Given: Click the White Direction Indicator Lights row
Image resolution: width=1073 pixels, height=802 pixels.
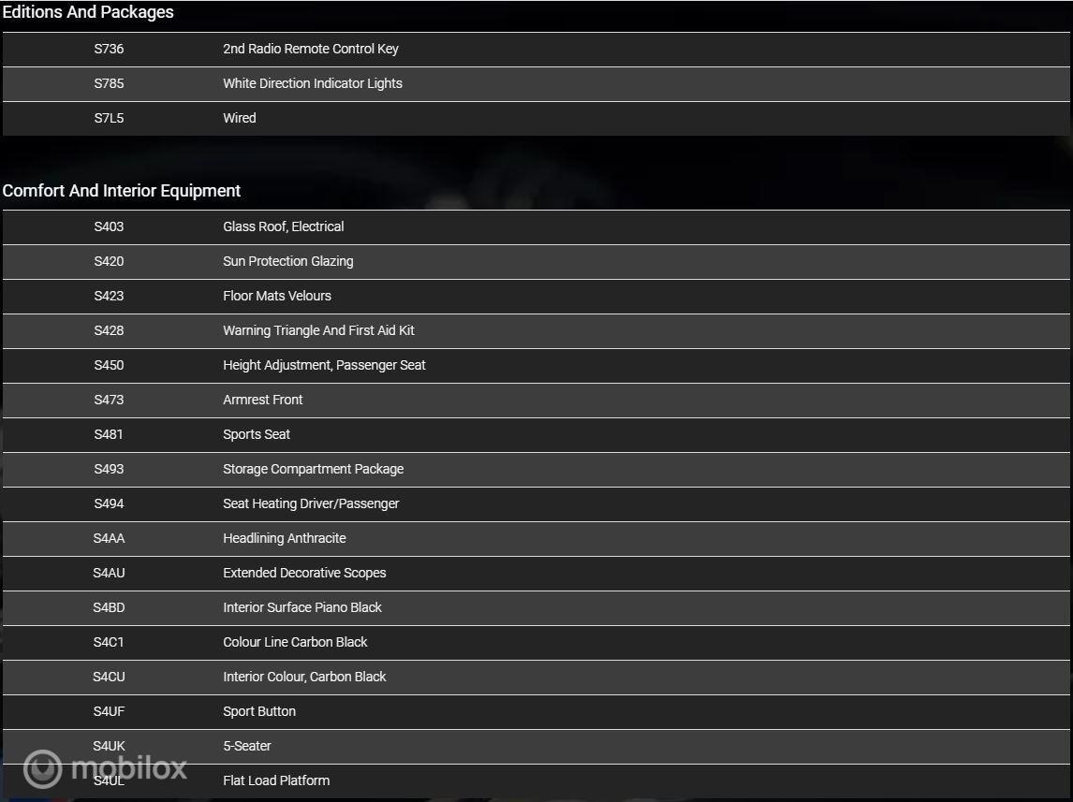Looking at the screenshot, I should click(536, 84).
